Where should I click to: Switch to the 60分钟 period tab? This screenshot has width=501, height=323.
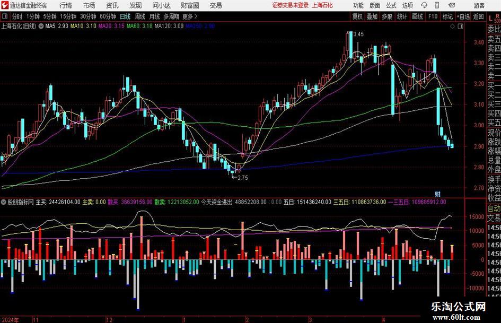(x=108, y=16)
